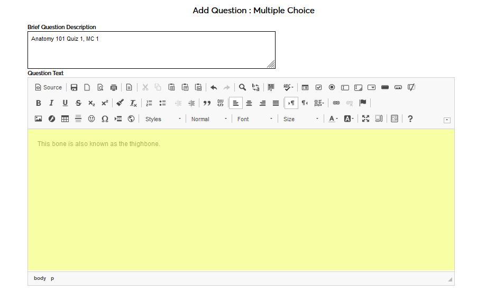Insert a checkbox form element
The width and height of the screenshot is (495, 291).
(x=318, y=87)
